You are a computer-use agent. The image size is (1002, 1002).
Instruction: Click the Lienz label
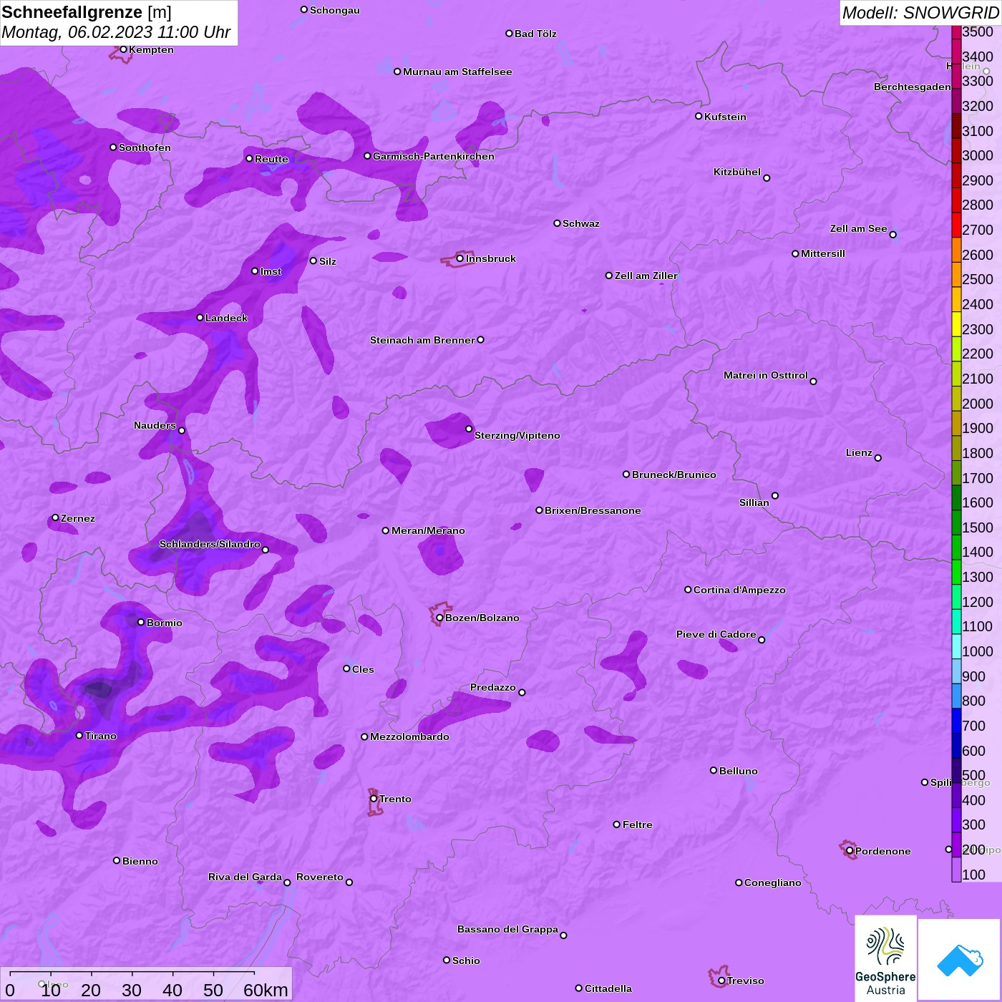click(x=859, y=452)
